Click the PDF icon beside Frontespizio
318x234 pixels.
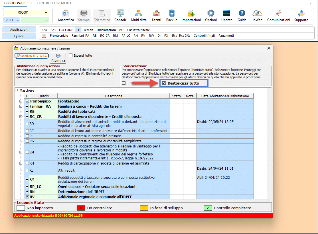(x=44, y=36)
